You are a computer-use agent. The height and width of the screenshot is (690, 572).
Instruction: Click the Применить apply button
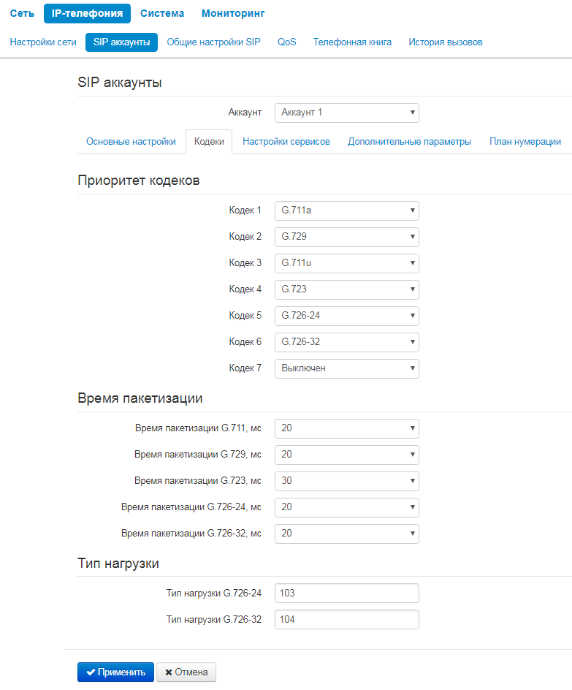pyautogui.click(x=115, y=672)
